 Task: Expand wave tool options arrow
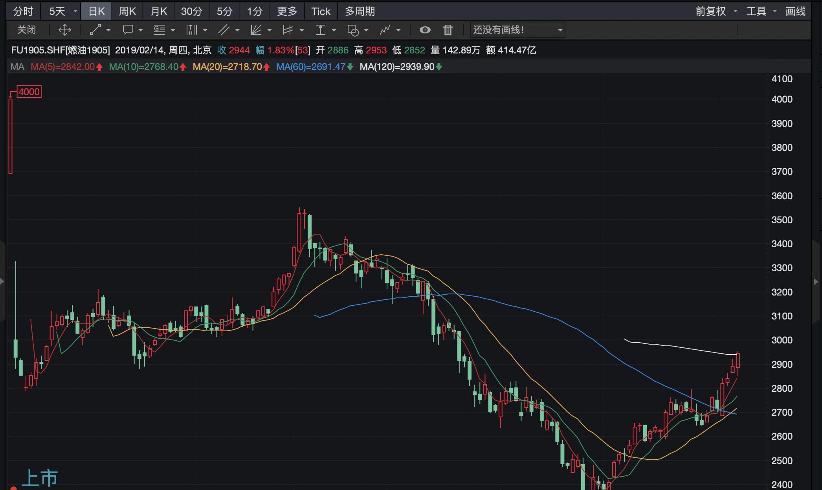(398, 30)
